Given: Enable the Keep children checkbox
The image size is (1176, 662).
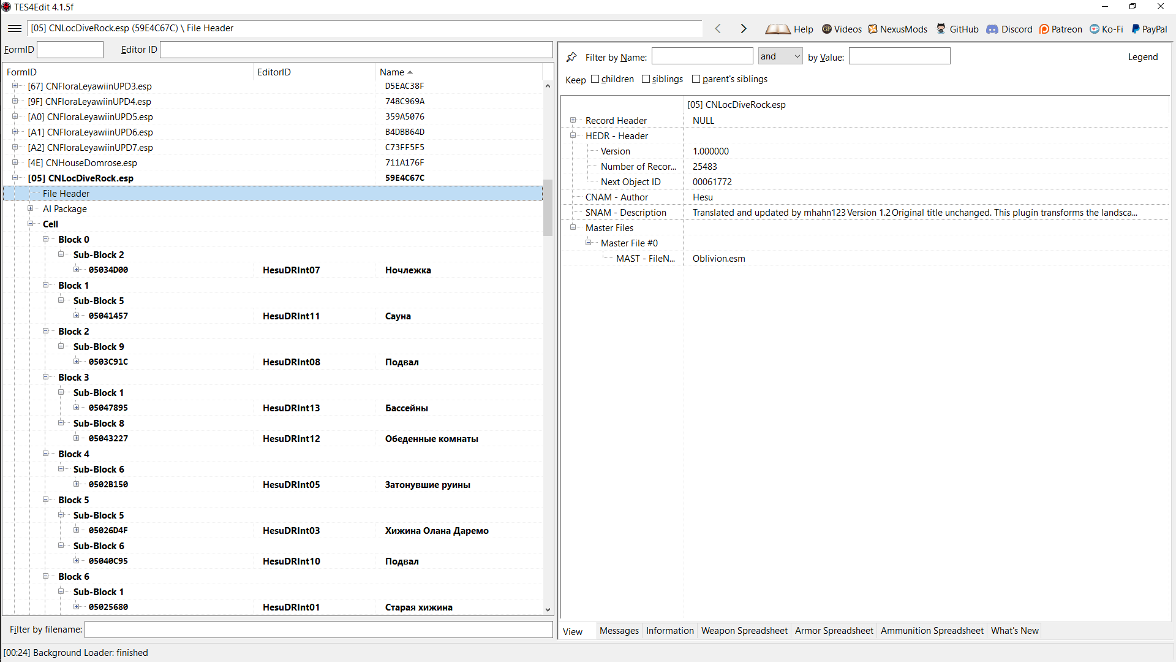Looking at the screenshot, I should click(x=595, y=79).
